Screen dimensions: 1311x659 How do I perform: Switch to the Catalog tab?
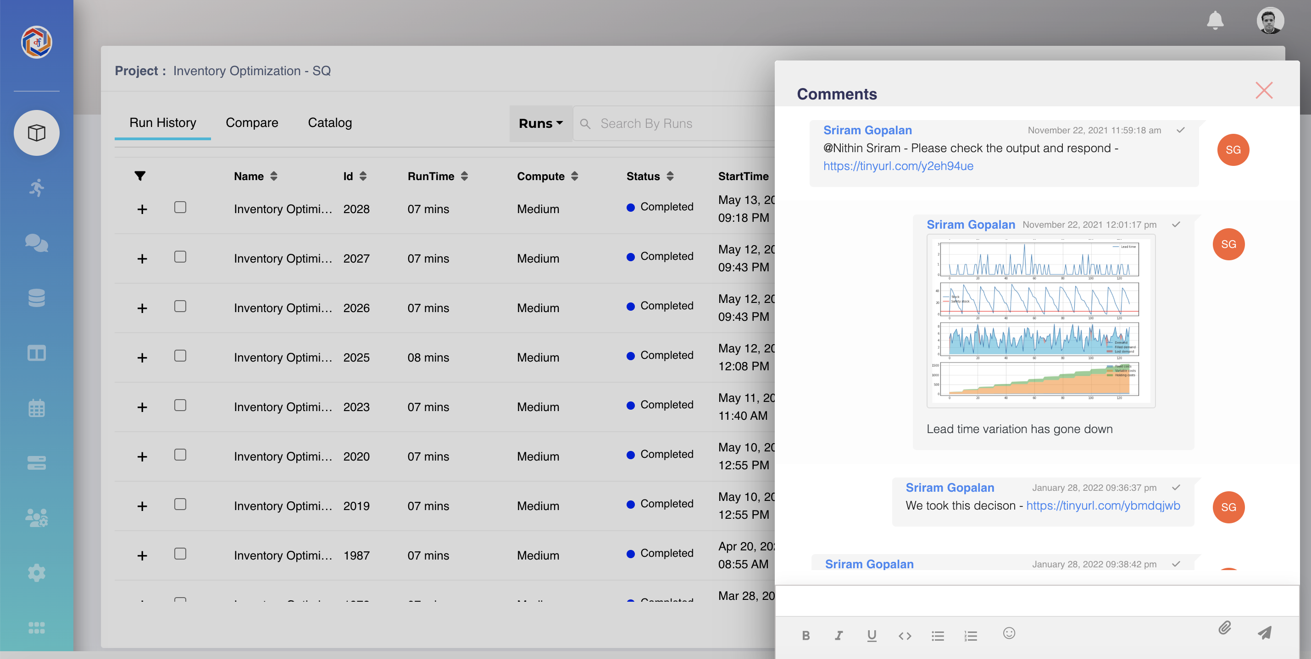point(330,122)
